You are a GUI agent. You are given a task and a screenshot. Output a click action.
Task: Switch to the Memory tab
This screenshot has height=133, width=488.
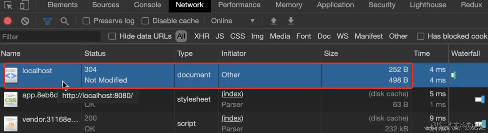coord(289,5)
